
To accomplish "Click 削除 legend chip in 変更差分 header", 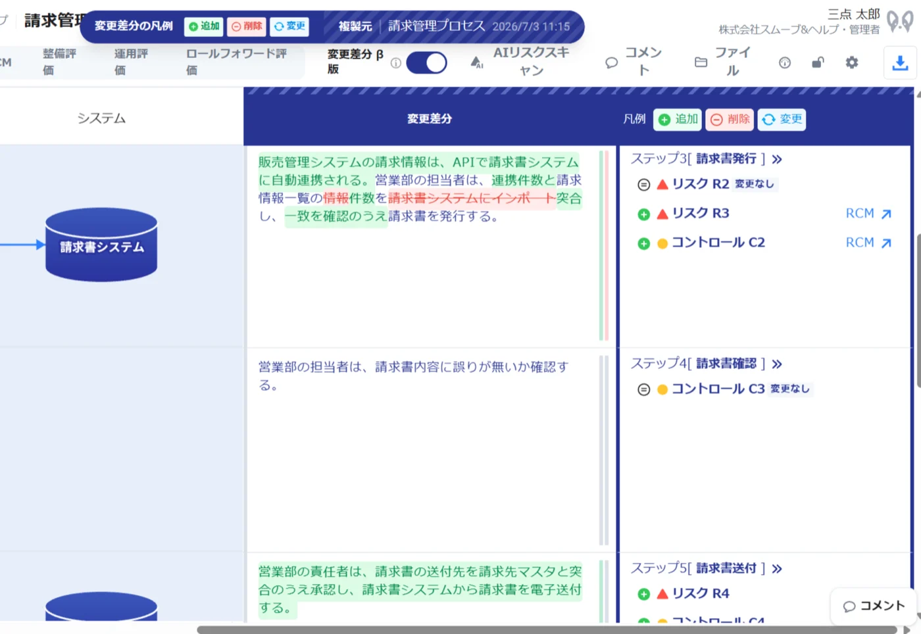I will tap(730, 119).
